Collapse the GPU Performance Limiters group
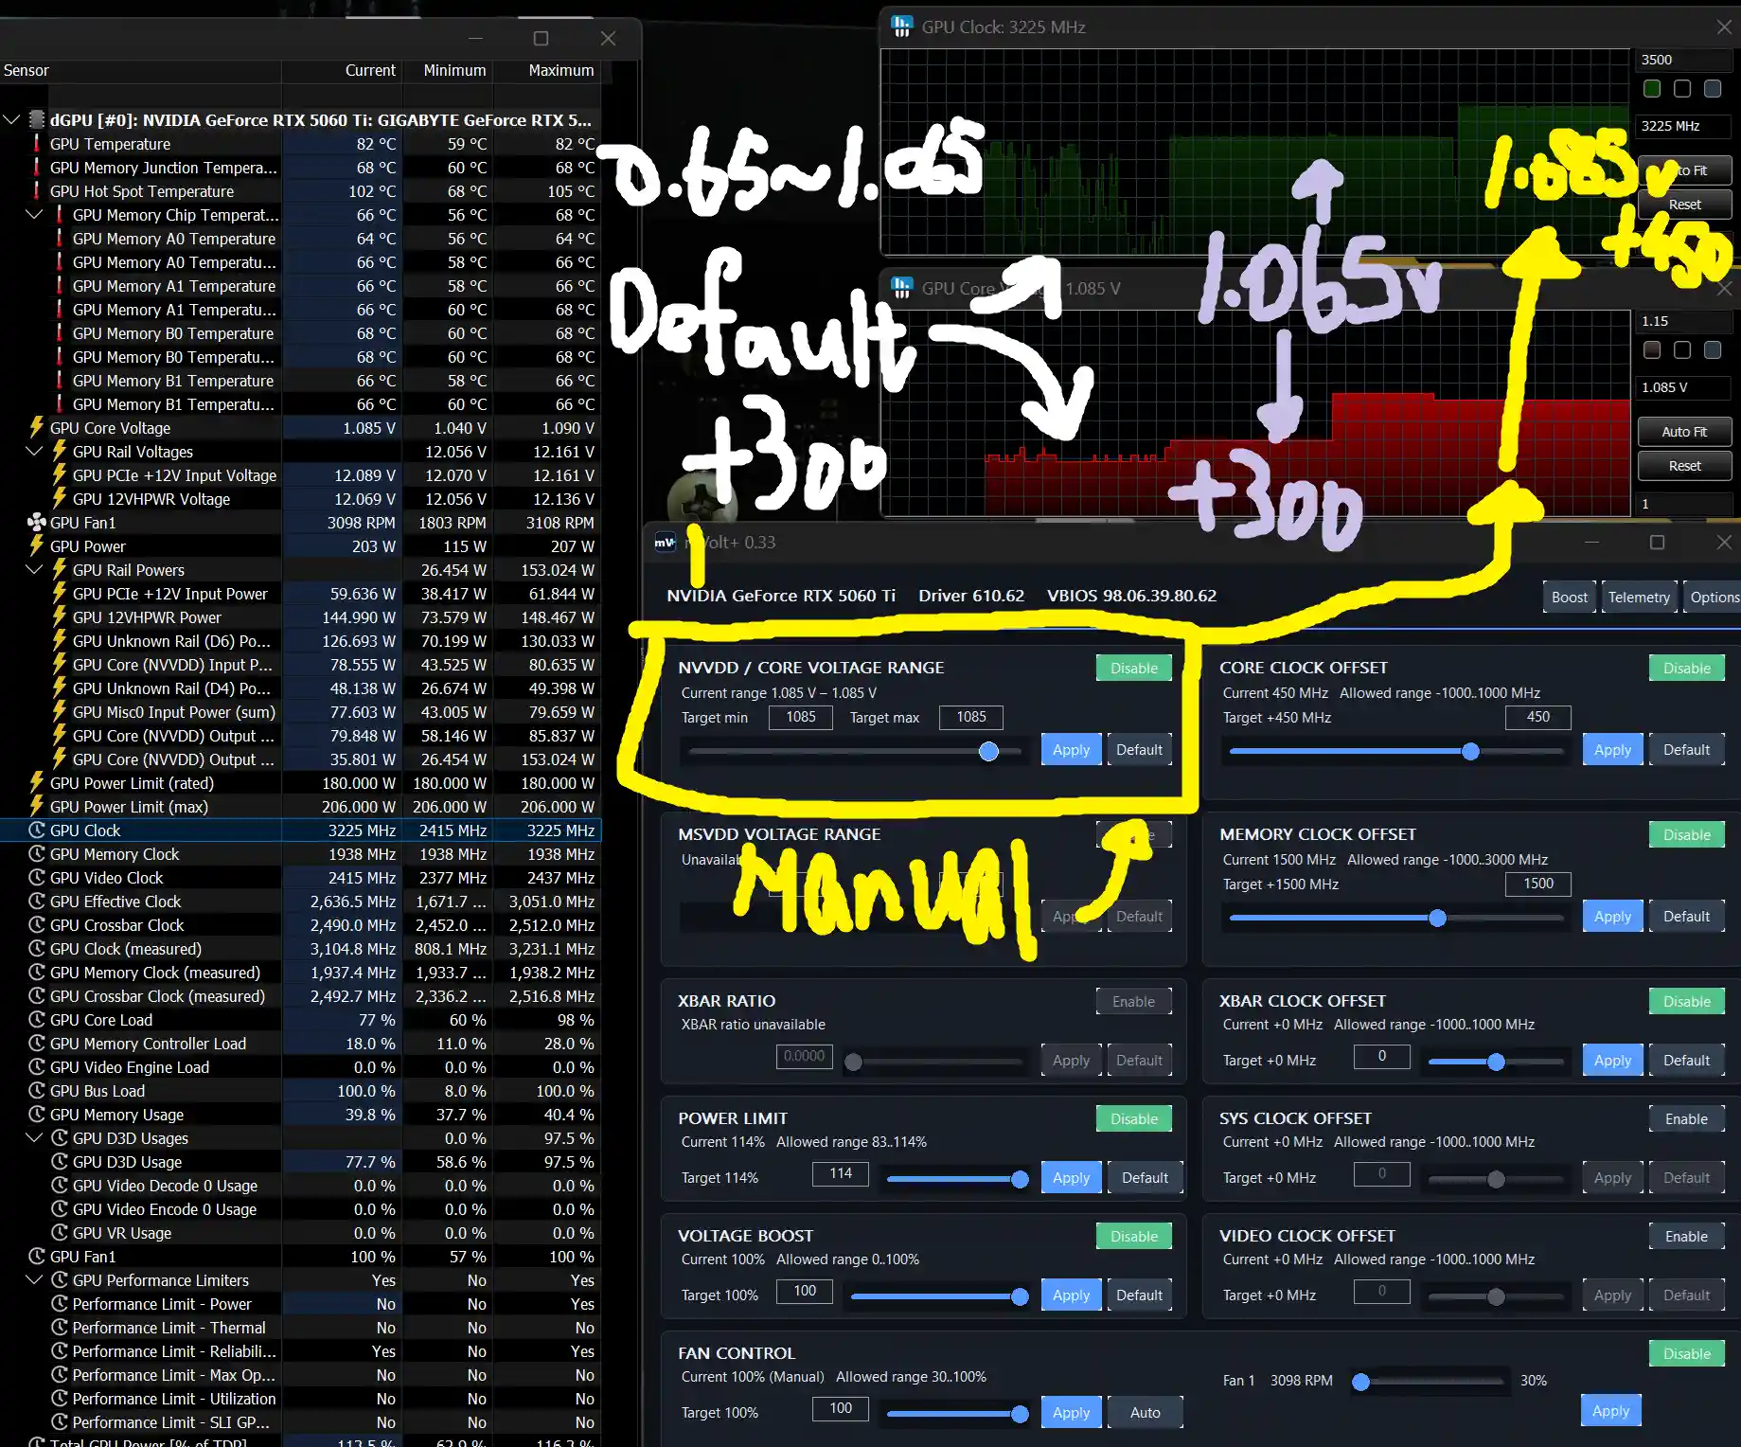Screen dimensions: 1741x1447 point(34,1280)
